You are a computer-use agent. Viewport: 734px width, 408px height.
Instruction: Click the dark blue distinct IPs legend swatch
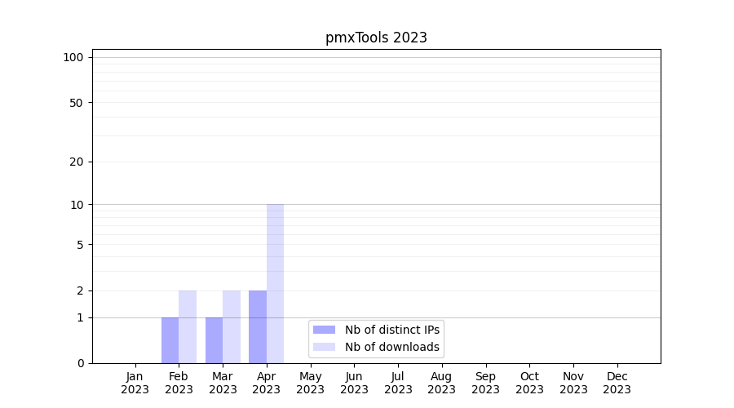coord(324,330)
